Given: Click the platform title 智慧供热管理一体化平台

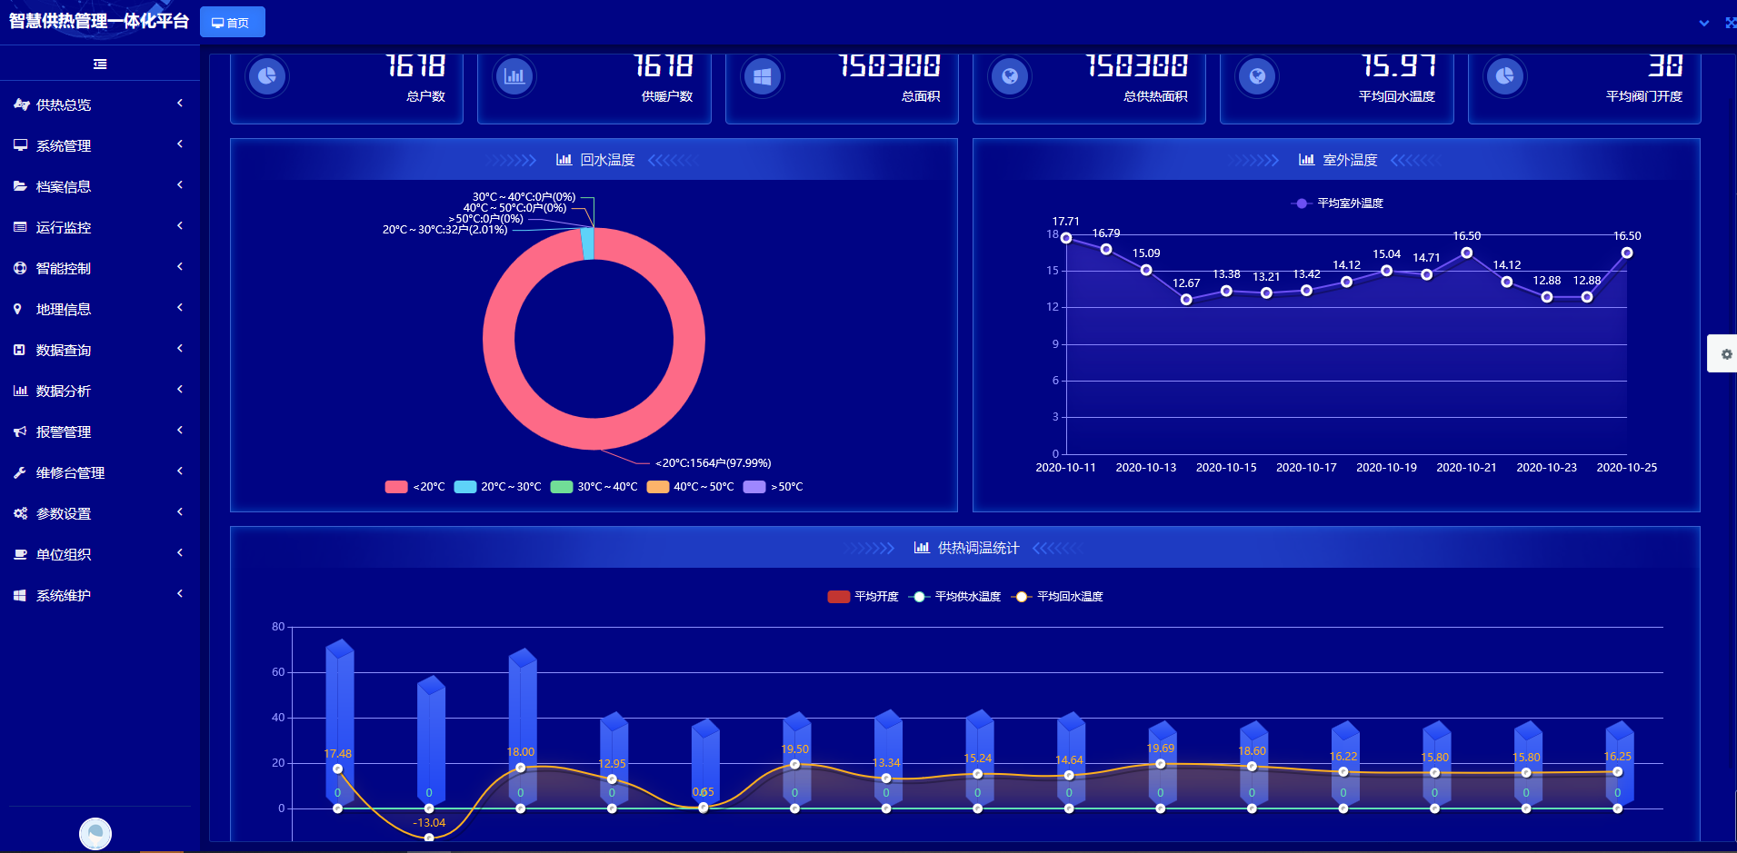Looking at the screenshot, I should tap(99, 21).
